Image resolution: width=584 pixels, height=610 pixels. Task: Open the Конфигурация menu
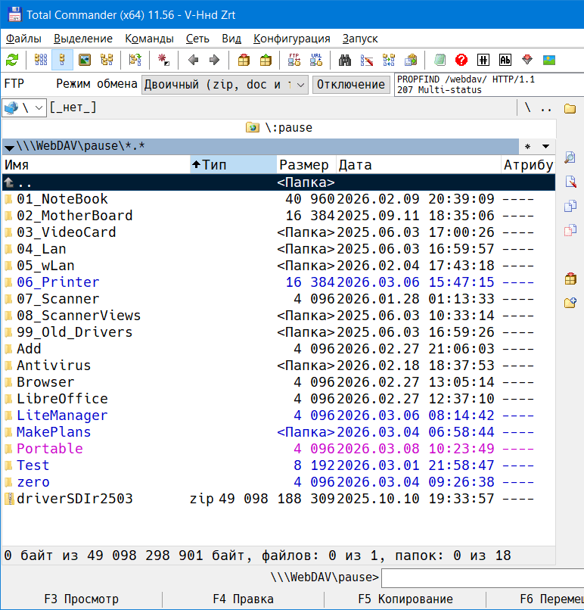tap(291, 39)
